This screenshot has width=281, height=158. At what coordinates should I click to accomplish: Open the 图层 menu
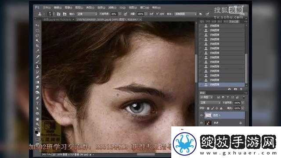click(79, 8)
